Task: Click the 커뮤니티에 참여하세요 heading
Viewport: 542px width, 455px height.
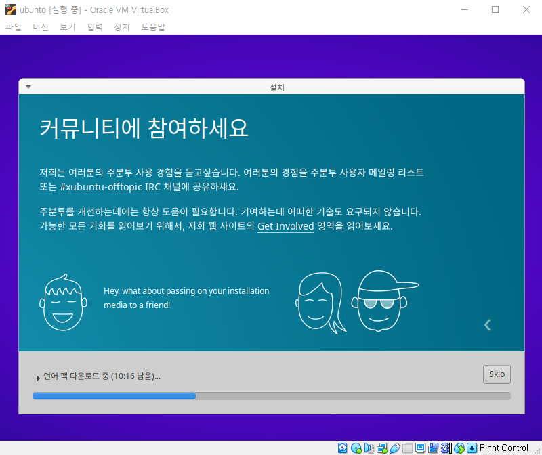Action: [144, 128]
